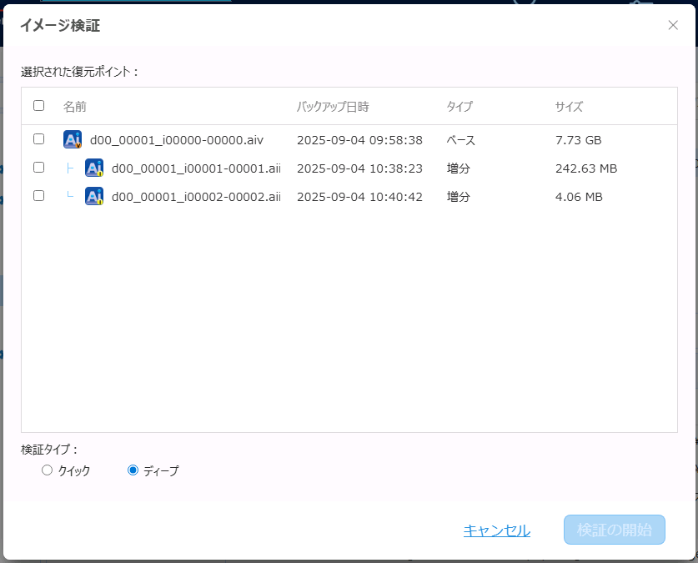Image resolution: width=698 pixels, height=563 pixels.
Task: Select the d00_00001_i00001-00001.aii file name
Action: 196,168
